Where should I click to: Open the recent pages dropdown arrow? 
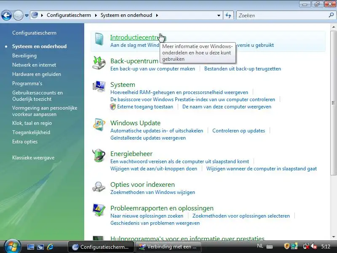[27, 16]
